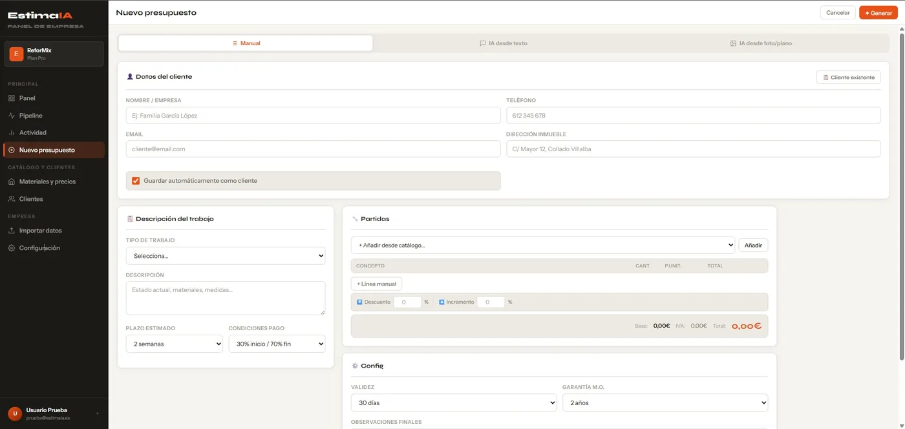Toggle Guardar automáticamente como cliente checkbox
The image size is (905, 429).
coord(136,181)
